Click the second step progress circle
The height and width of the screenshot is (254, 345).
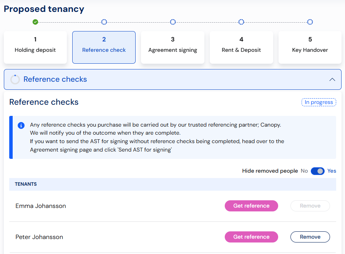click(x=104, y=22)
